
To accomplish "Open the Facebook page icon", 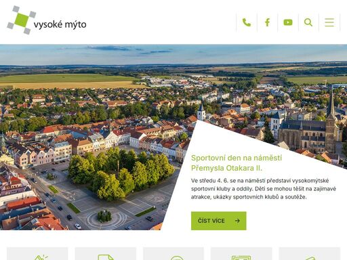I will click(x=267, y=22).
